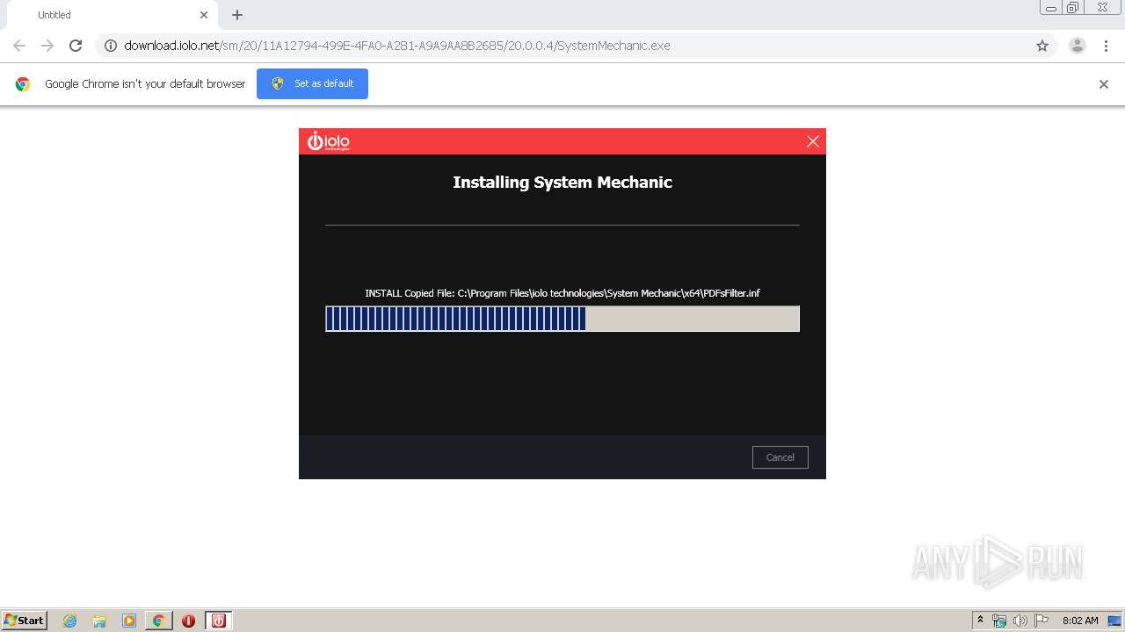Go back in Chrome

19,46
